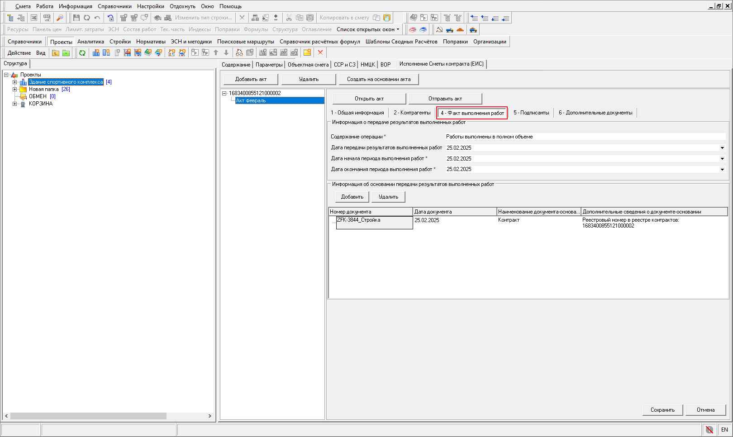733x437 pixels.
Task: Collapse contract 1683400855121000002 tree node
Action: point(224,93)
